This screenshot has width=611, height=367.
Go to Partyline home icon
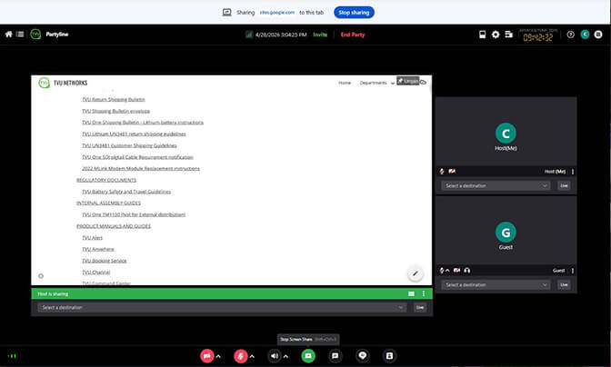[x=8, y=35]
